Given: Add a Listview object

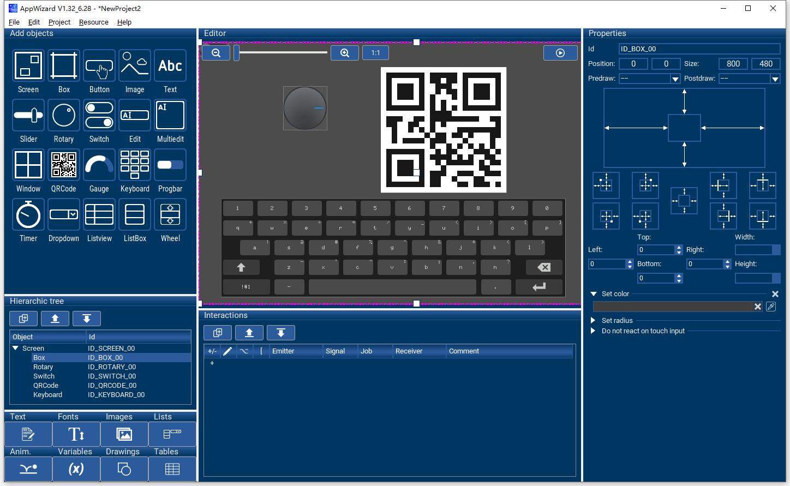Looking at the screenshot, I should point(99,215).
